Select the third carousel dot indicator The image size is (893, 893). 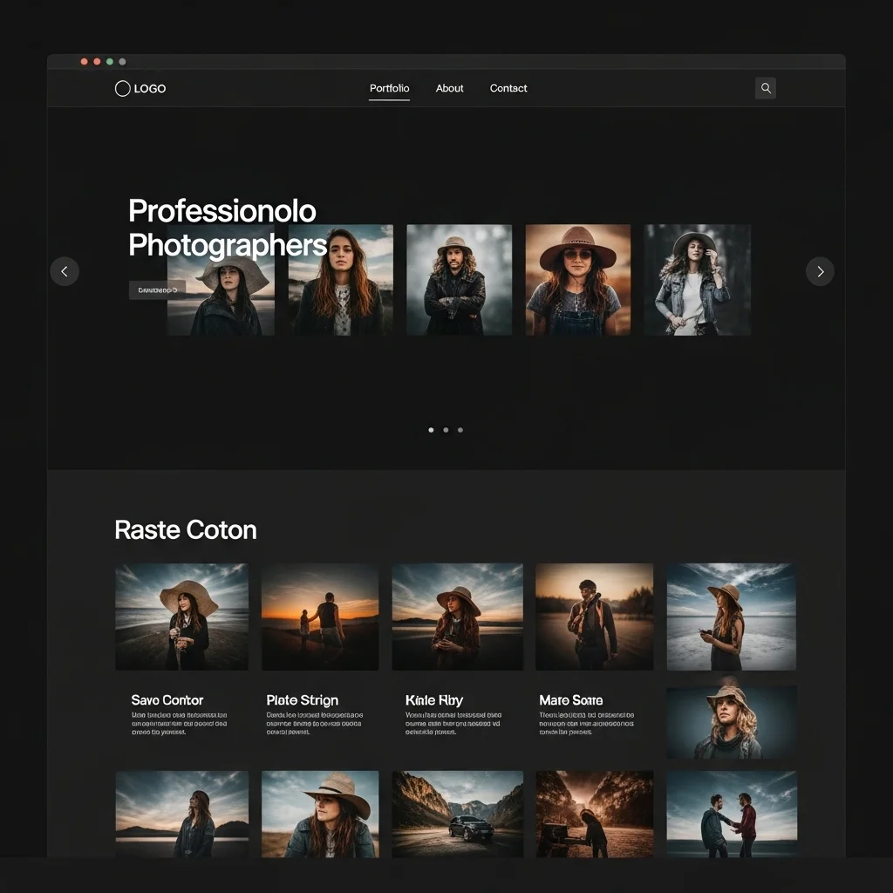460,430
